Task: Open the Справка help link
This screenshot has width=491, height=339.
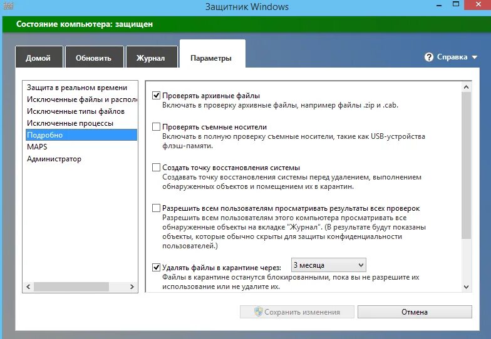Action: (452, 57)
